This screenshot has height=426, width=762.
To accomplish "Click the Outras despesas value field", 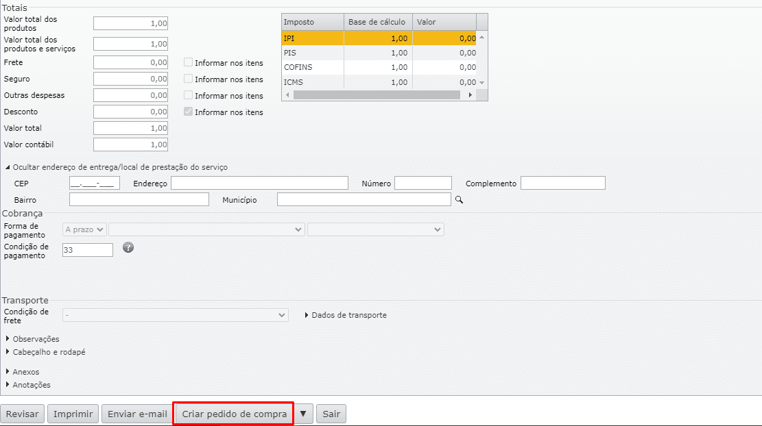I will click(131, 95).
